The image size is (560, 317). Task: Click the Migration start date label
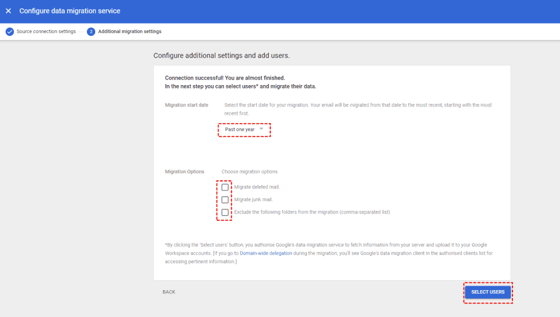(x=186, y=105)
